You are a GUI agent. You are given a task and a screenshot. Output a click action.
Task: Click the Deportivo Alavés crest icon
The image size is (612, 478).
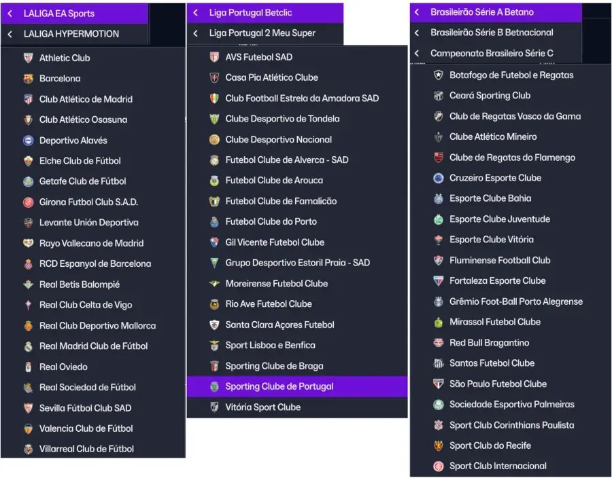28,141
